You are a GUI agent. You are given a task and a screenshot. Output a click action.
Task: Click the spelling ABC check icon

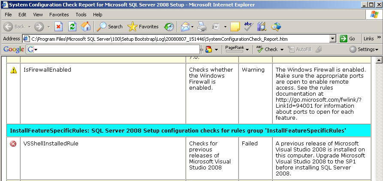pos(248,27)
